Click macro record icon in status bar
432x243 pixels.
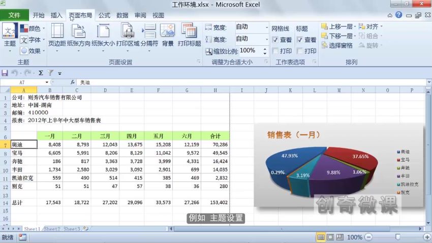[x=22, y=237]
